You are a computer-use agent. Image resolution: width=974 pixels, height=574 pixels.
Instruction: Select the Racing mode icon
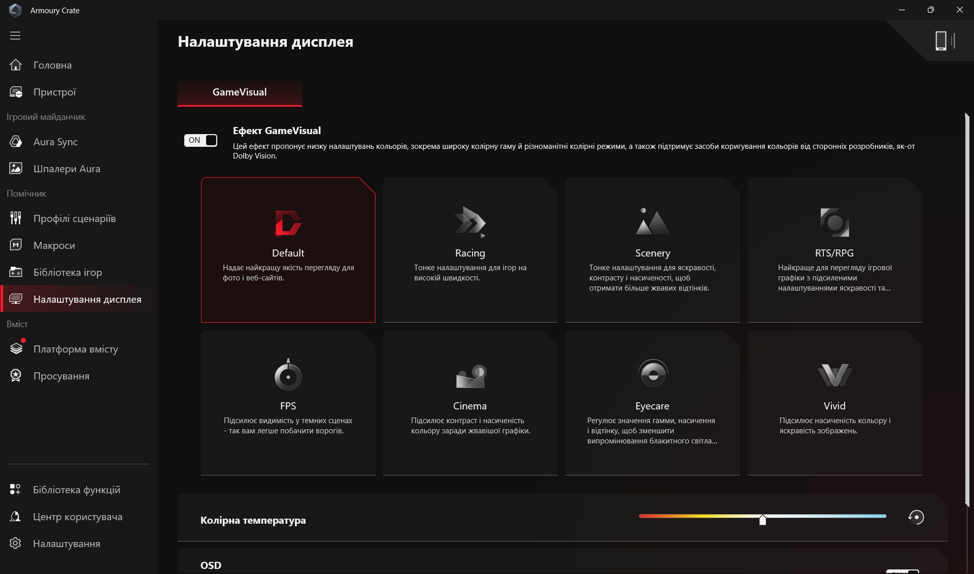[470, 222]
